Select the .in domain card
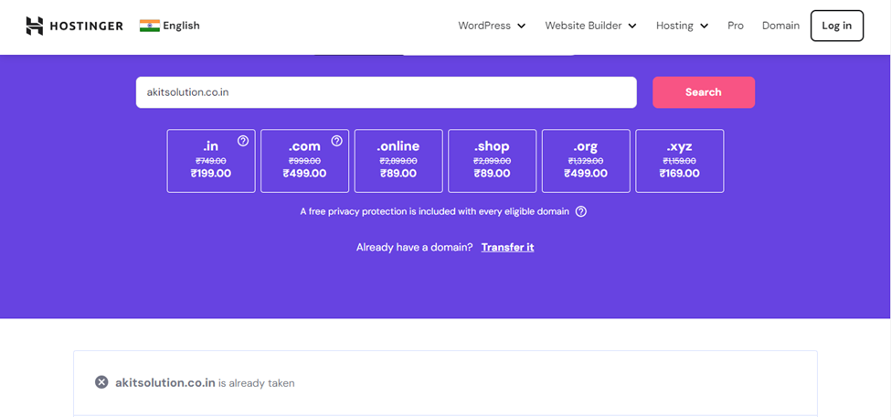Screen dimensions: 891x417 (x=211, y=161)
